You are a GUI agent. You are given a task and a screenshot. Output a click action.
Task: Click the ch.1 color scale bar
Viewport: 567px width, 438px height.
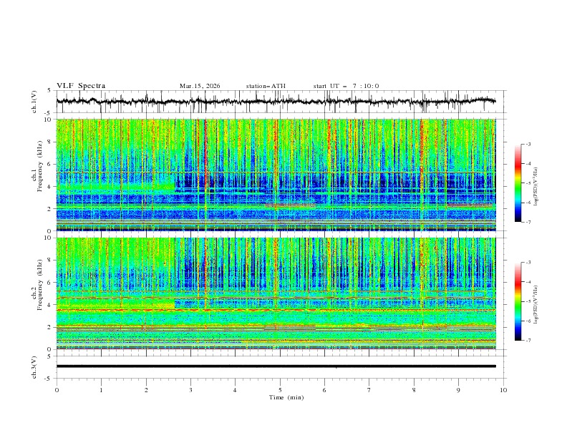pyautogui.click(x=518, y=183)
